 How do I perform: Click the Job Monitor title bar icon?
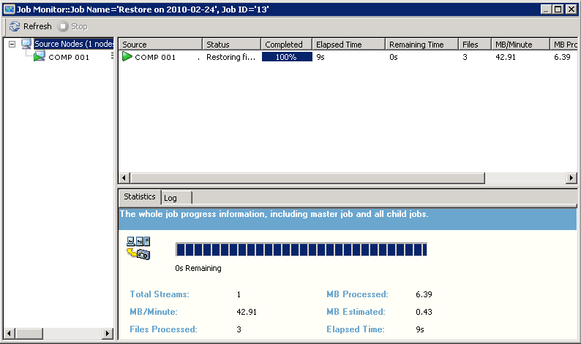click(x=9, y=9)
